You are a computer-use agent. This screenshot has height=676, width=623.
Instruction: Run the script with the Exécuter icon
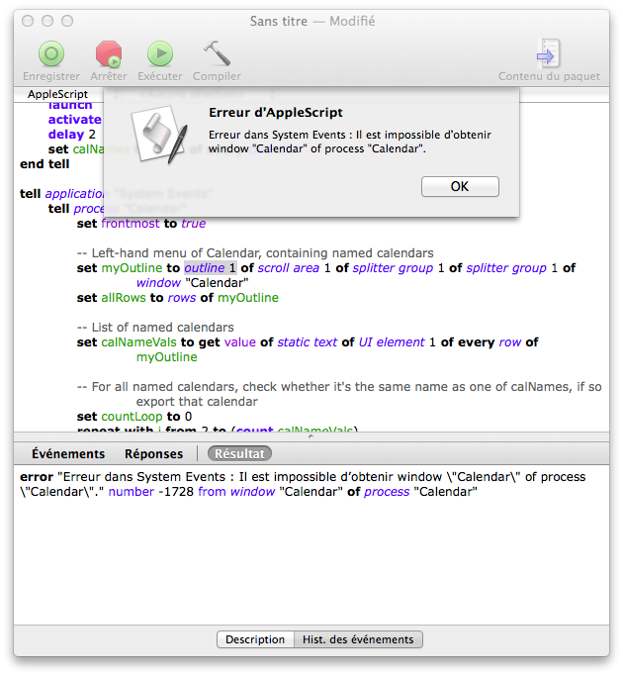[160, 53]
